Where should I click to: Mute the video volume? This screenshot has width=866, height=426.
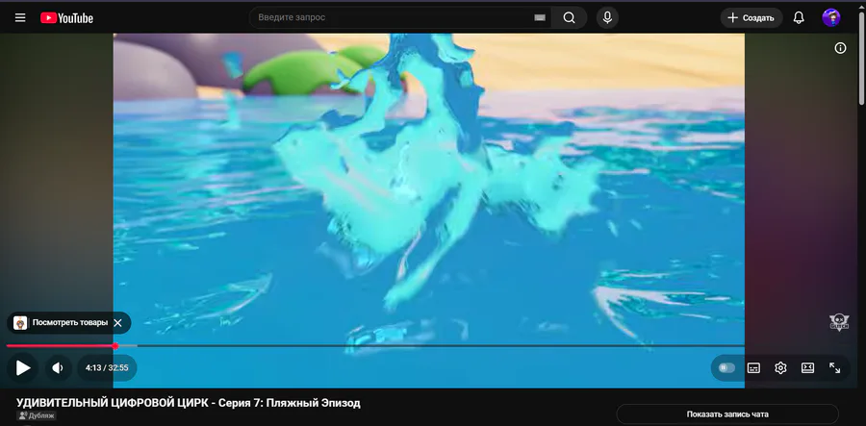click(x=58, y=368)
